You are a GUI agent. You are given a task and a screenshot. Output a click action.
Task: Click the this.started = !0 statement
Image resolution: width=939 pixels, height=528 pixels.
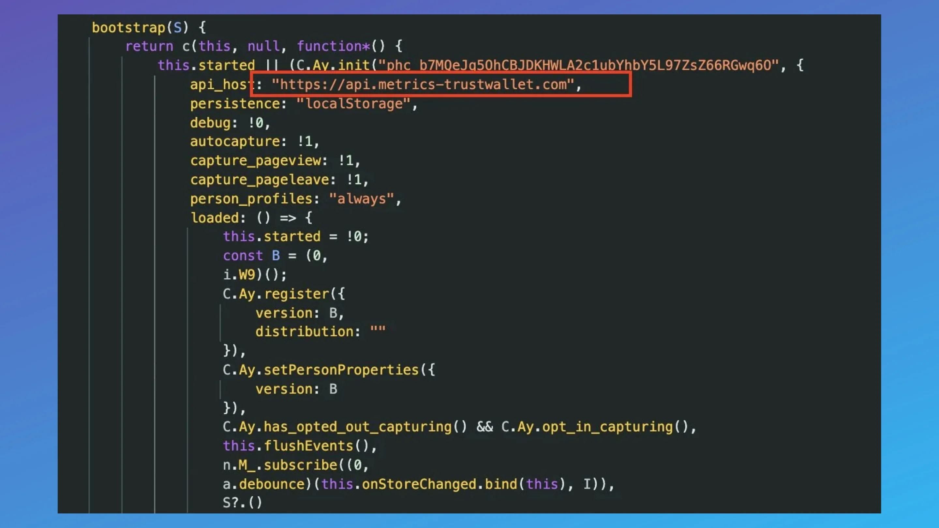coord(295,237)
